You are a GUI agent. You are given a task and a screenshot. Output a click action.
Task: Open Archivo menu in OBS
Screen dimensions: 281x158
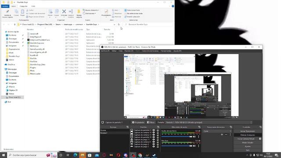pos(105,51)
